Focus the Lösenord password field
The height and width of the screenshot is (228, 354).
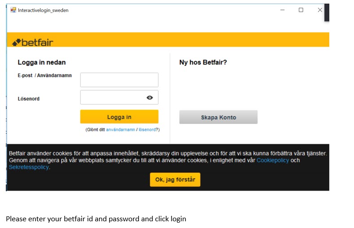point(112,97)
